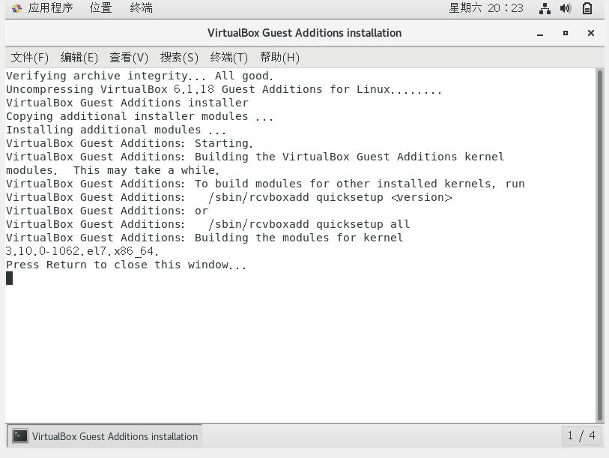Screen dimensions: 609x458
Task: Open the 查看(V) menu
Action: (129, 57)
